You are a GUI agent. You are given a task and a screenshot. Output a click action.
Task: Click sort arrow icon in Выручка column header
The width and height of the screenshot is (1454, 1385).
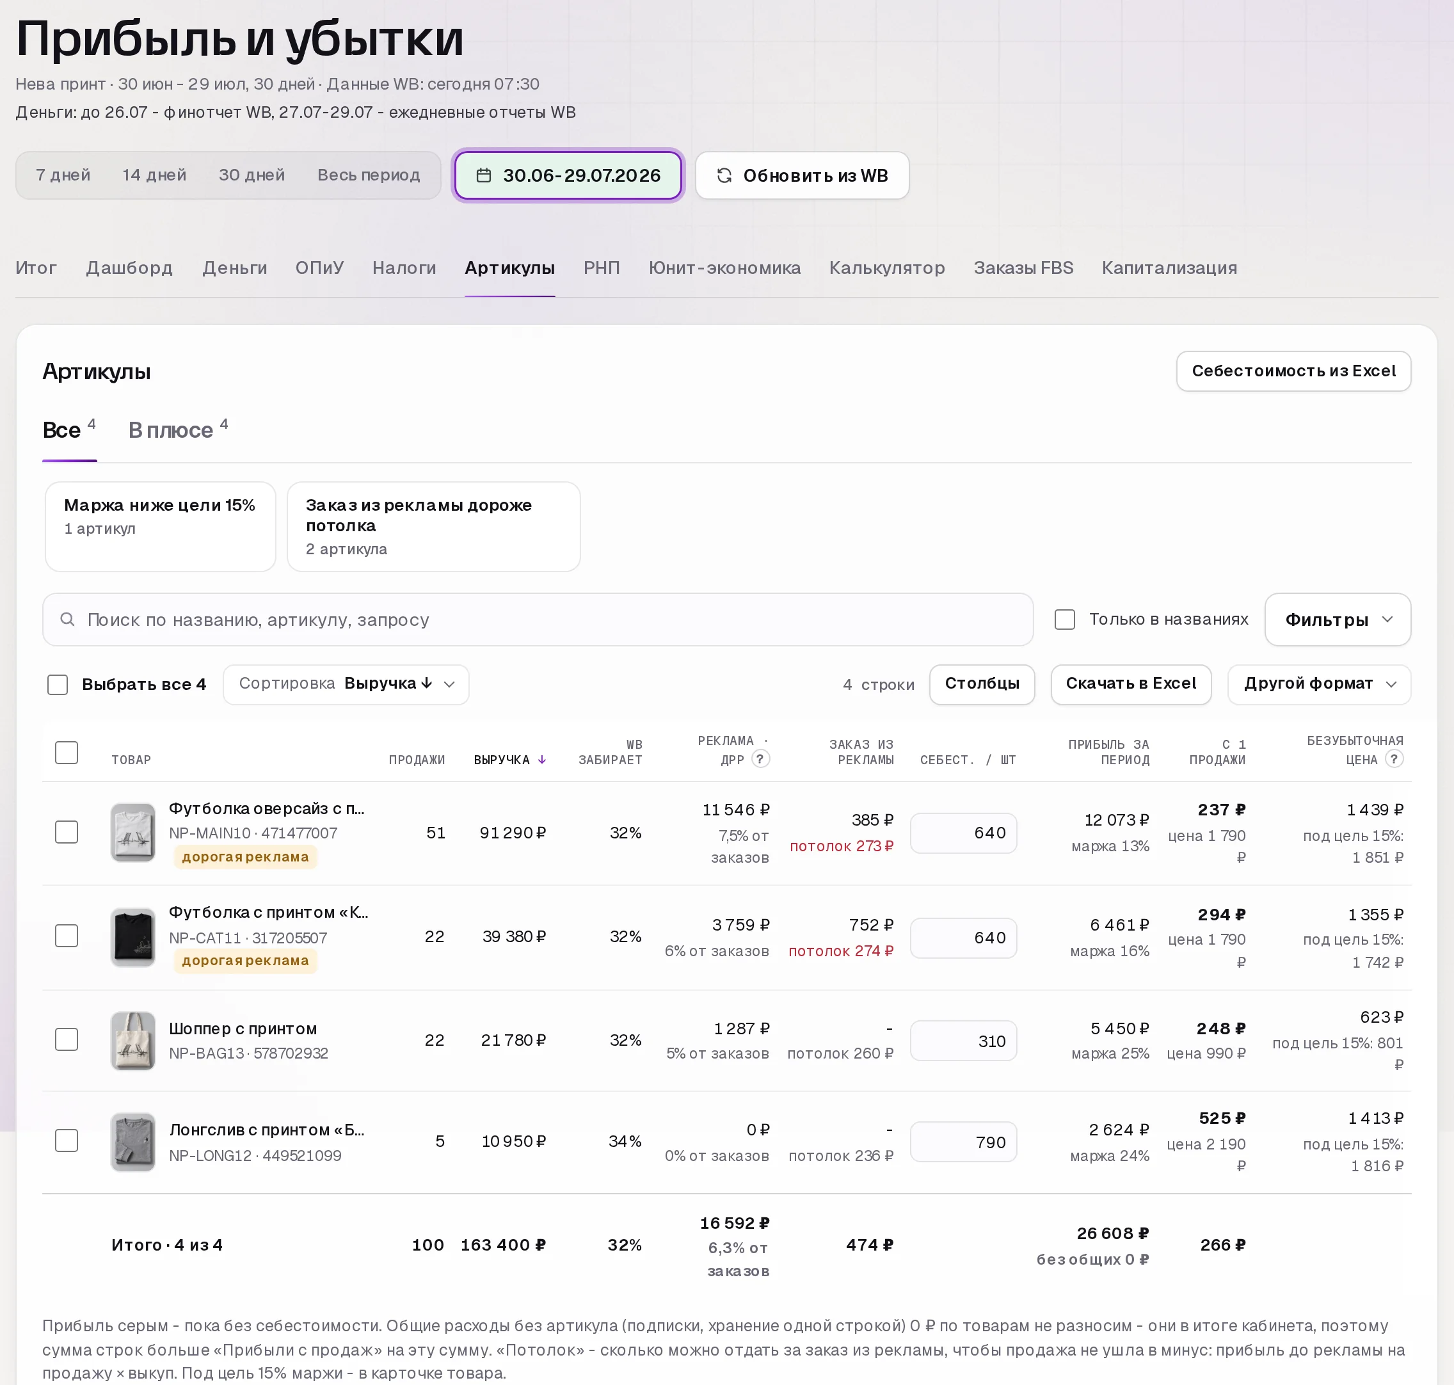(x=543, y=760)
